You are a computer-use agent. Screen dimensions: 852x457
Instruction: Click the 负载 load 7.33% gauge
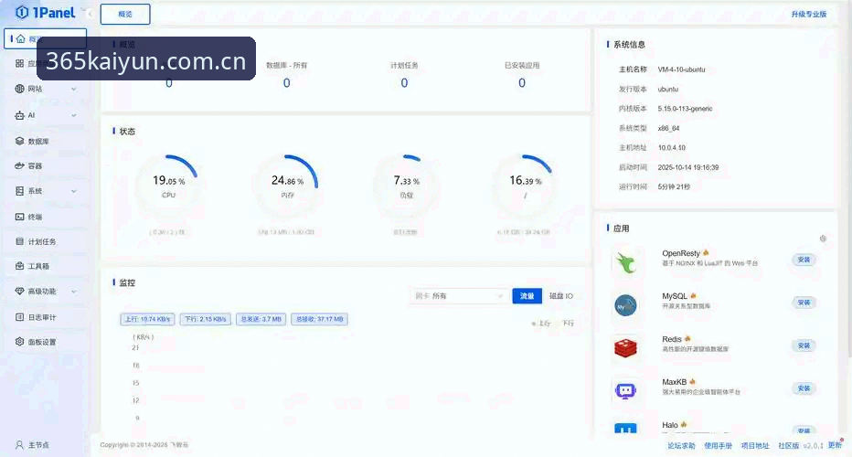[407, 186]
